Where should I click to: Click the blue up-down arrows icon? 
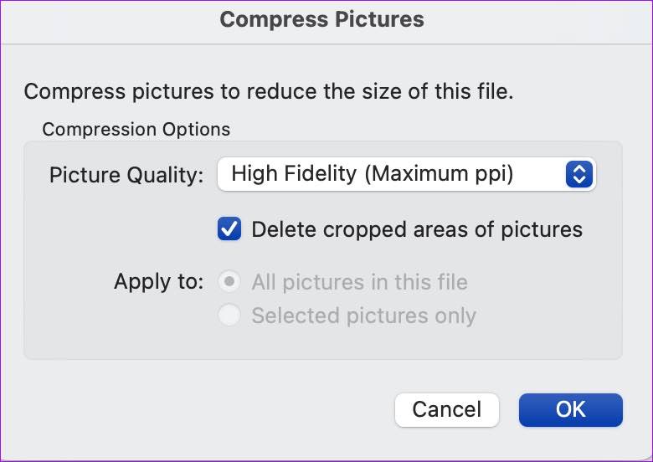579,174
